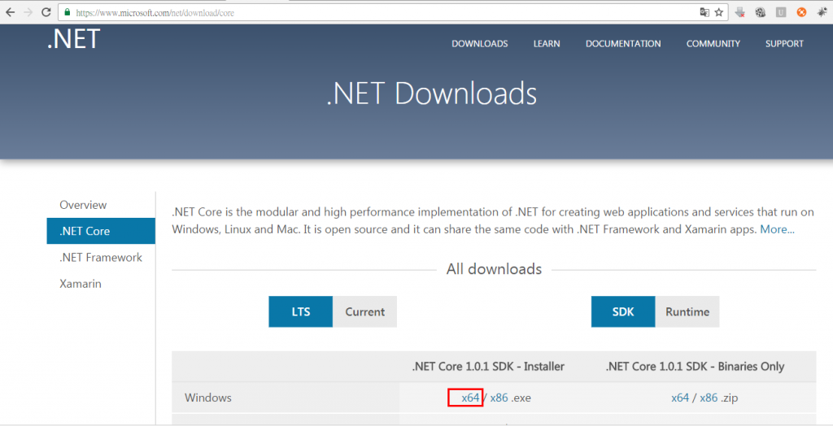The height and width of the screenshot is (426, 833).
Task: Click the bug extension icon
Action: click(x=822, y=12)
